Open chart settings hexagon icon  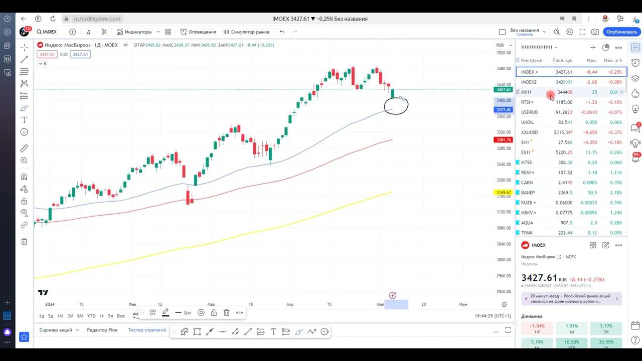[x=570, y=32]
